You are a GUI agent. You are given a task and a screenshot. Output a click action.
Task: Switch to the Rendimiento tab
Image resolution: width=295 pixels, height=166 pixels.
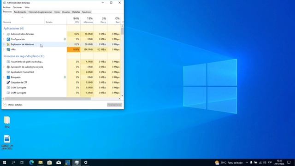point(20,12)
